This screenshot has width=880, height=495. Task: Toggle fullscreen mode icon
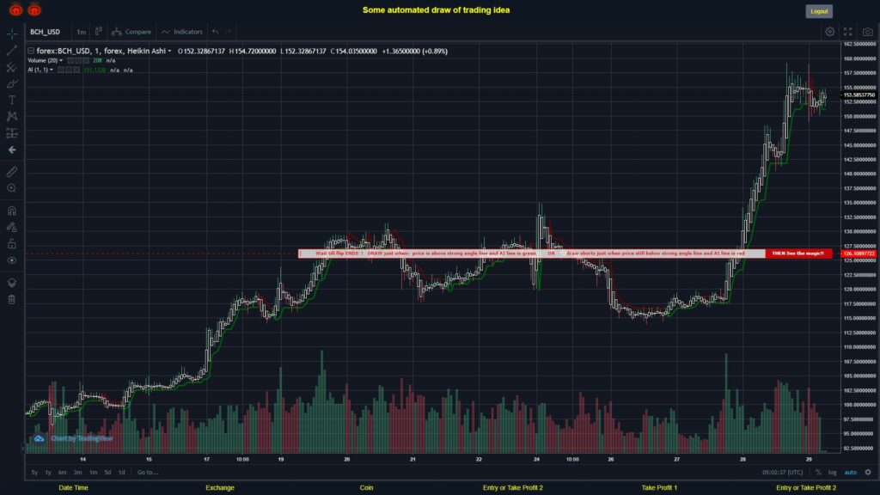pyautogui.click(x=848, y=32)
